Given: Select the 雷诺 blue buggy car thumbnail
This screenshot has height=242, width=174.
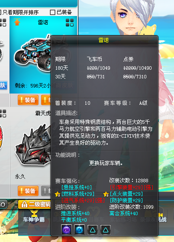Looking at the screenshot, I should [33, 52].
